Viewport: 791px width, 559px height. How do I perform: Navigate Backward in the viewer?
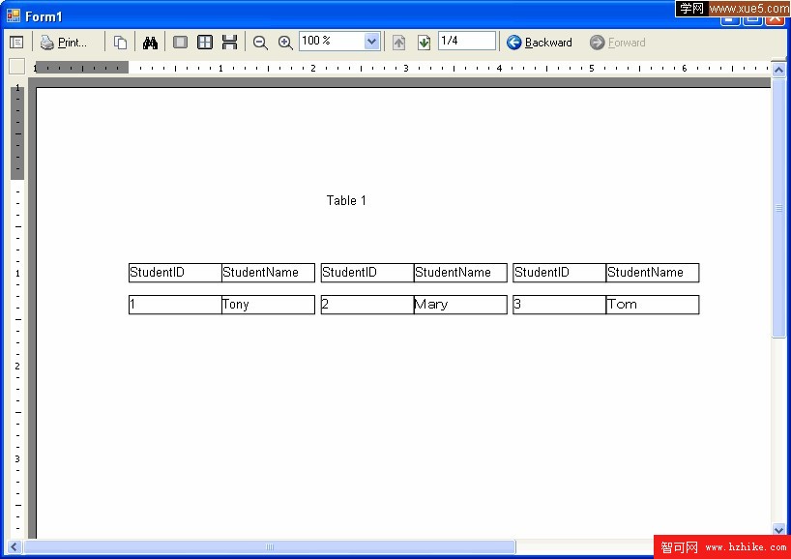tap(540, 43)
